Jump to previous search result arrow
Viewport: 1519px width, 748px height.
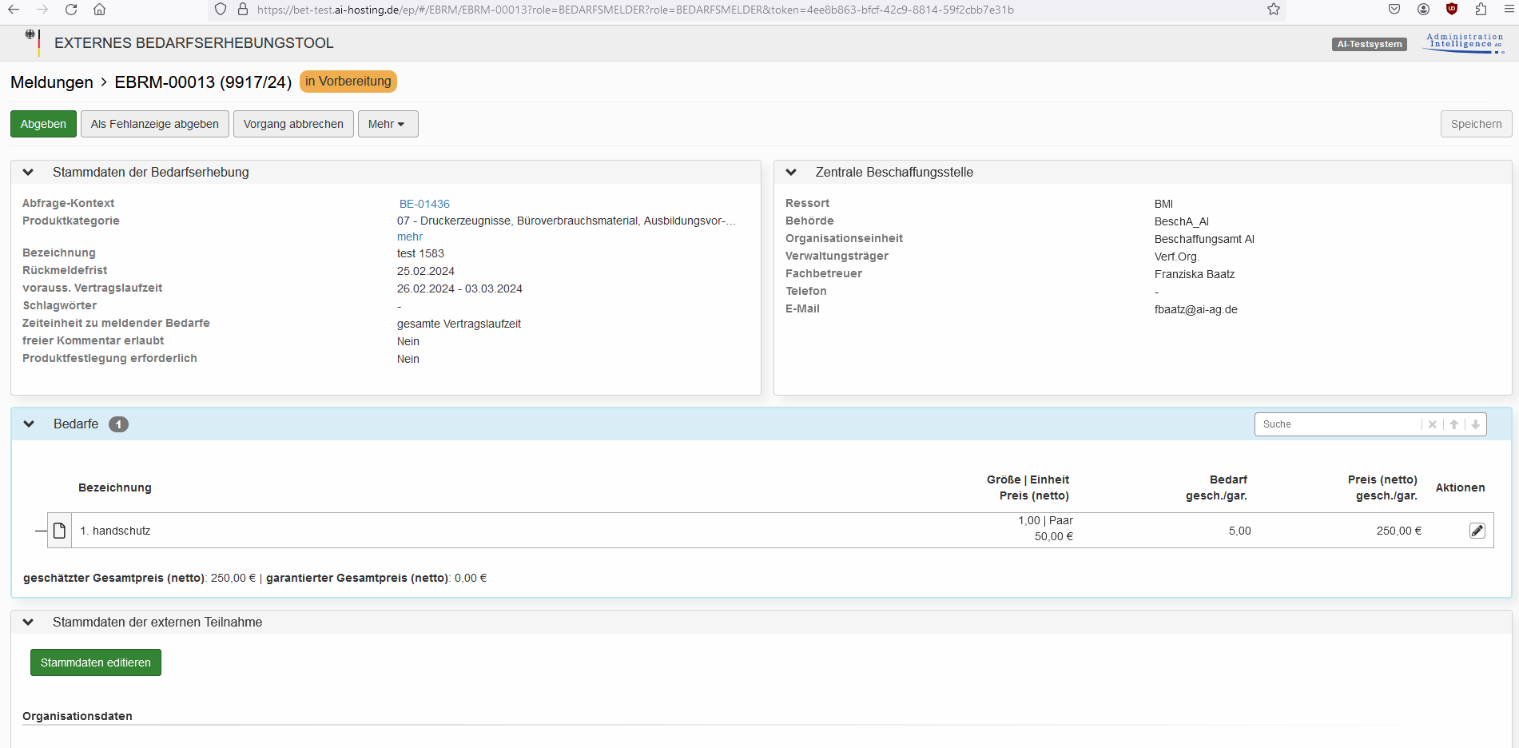click(x=1454, y=424)
